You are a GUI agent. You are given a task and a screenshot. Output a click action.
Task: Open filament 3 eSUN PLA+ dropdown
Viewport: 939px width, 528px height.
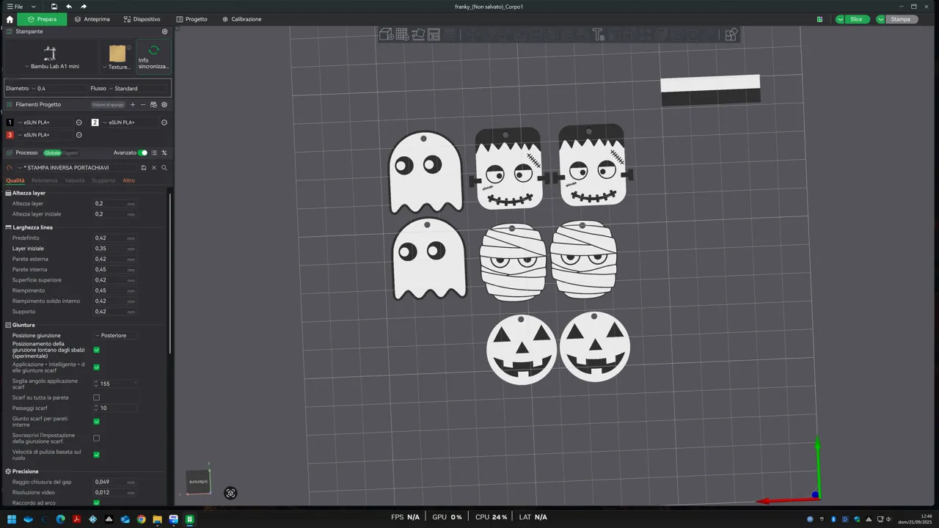(x=45, y=135)
